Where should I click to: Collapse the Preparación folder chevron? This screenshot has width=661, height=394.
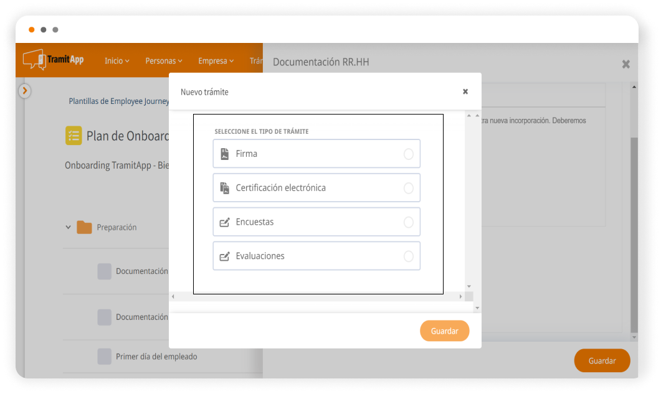click(69, 228)
